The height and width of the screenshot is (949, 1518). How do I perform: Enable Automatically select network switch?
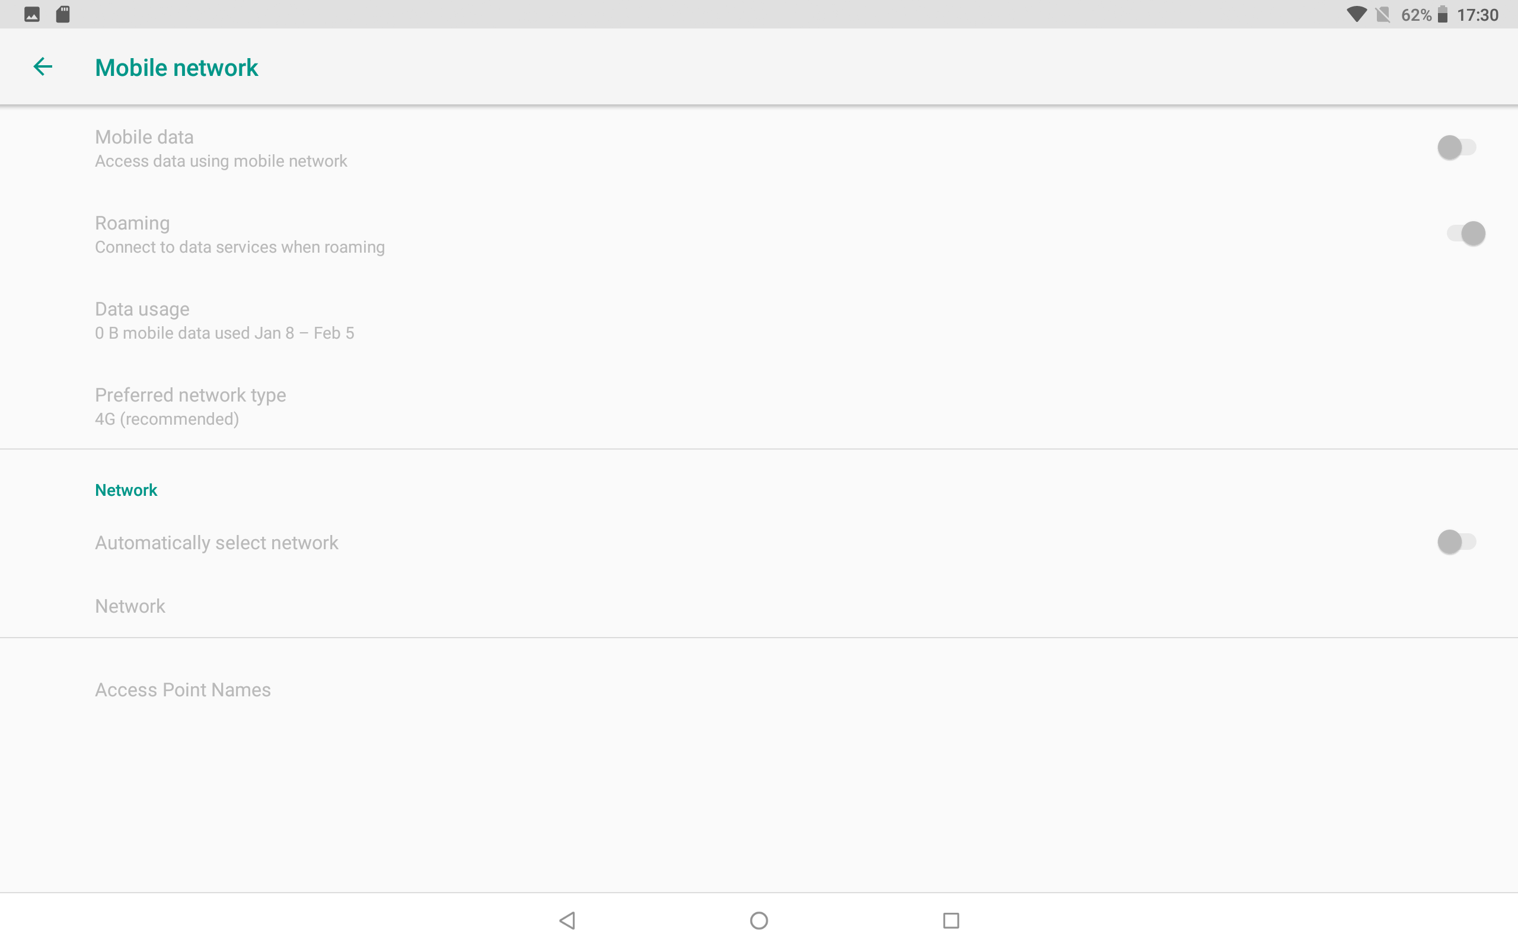click(x=1456, y=542)
